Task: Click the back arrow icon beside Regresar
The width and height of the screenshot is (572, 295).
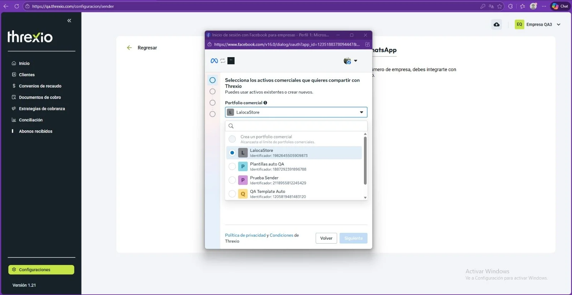Action: (x=129, y=47)
